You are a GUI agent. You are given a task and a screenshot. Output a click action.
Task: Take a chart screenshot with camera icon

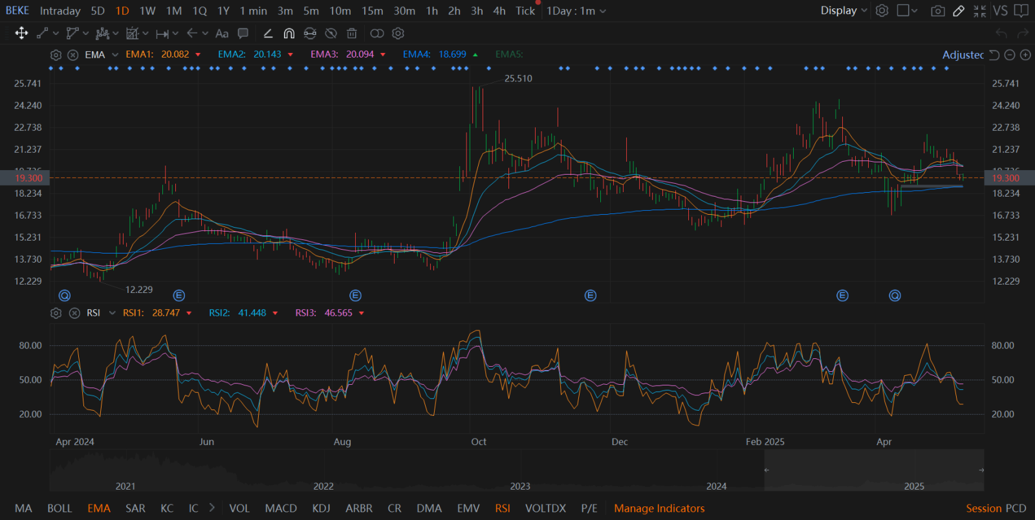click(x=938, y=10)
